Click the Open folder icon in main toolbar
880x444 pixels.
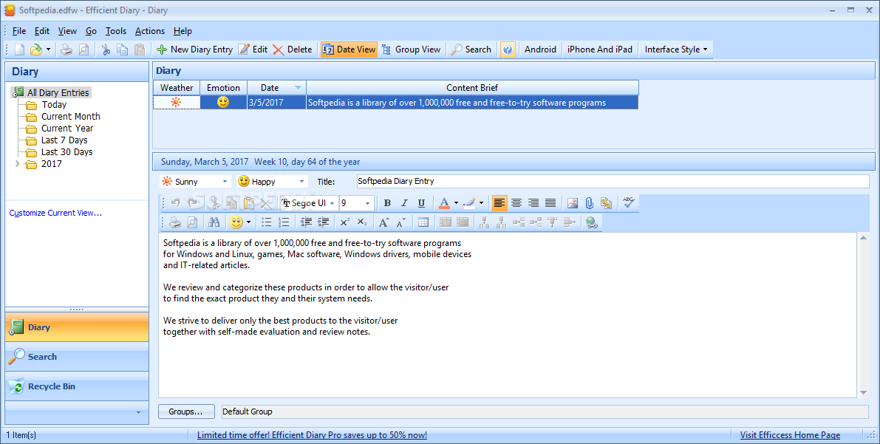[x=36, y=49]
